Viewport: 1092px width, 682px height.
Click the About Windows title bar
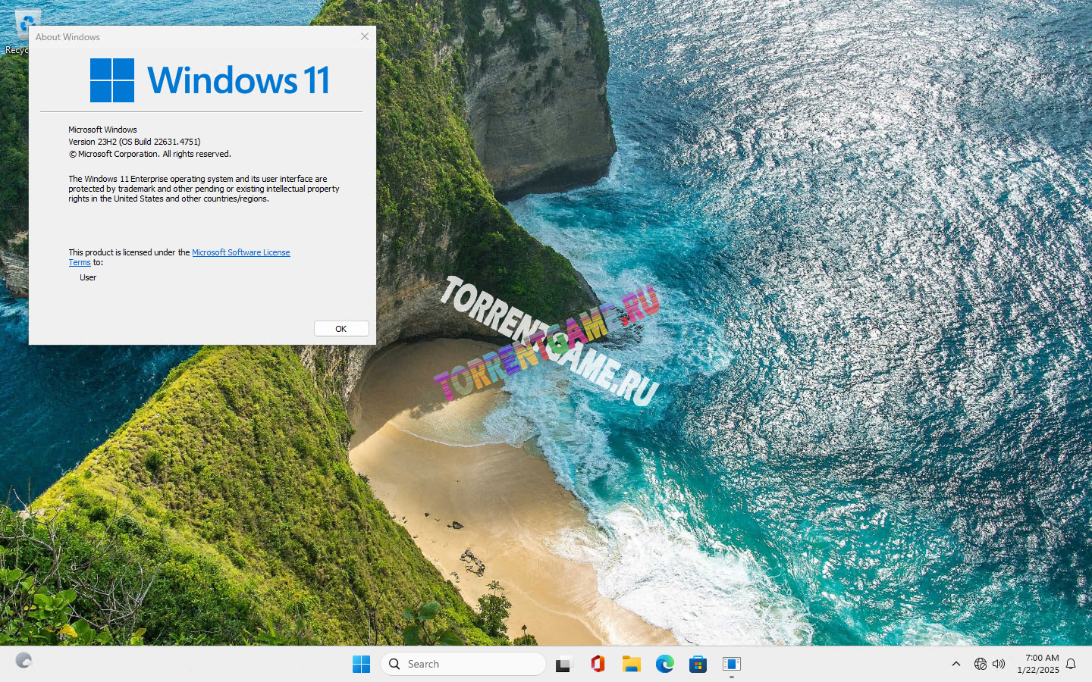[x=190, y=36]
